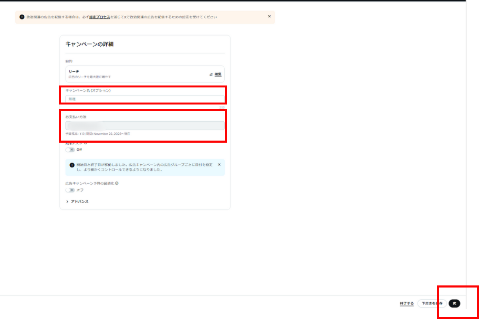The height and width of the screenshot is (319, 479).
Task: Click the info icon beside A/Bテスト
Action: (x=86, y=143)
